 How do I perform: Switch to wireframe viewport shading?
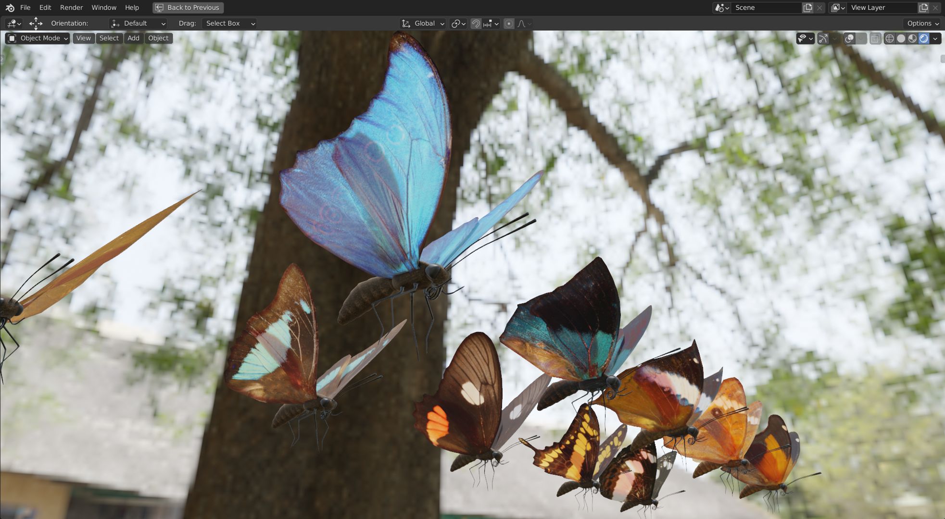coord(889,38)
